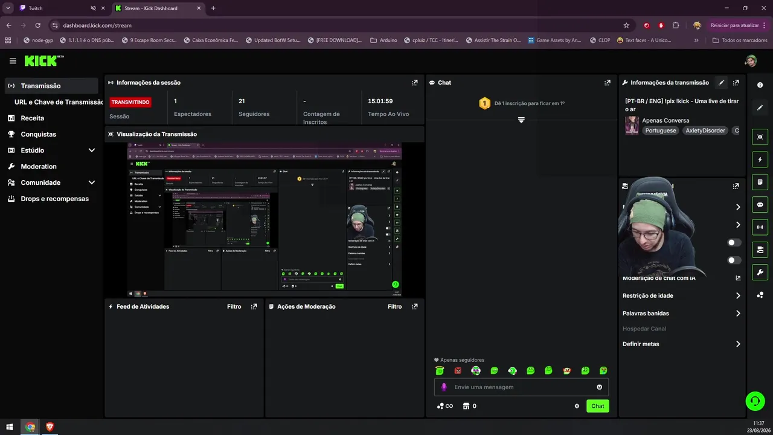Image resolution: width=773 pixels, height=435 pixels.
Task: Pop out the Chat panel
Action: point(608,83)
